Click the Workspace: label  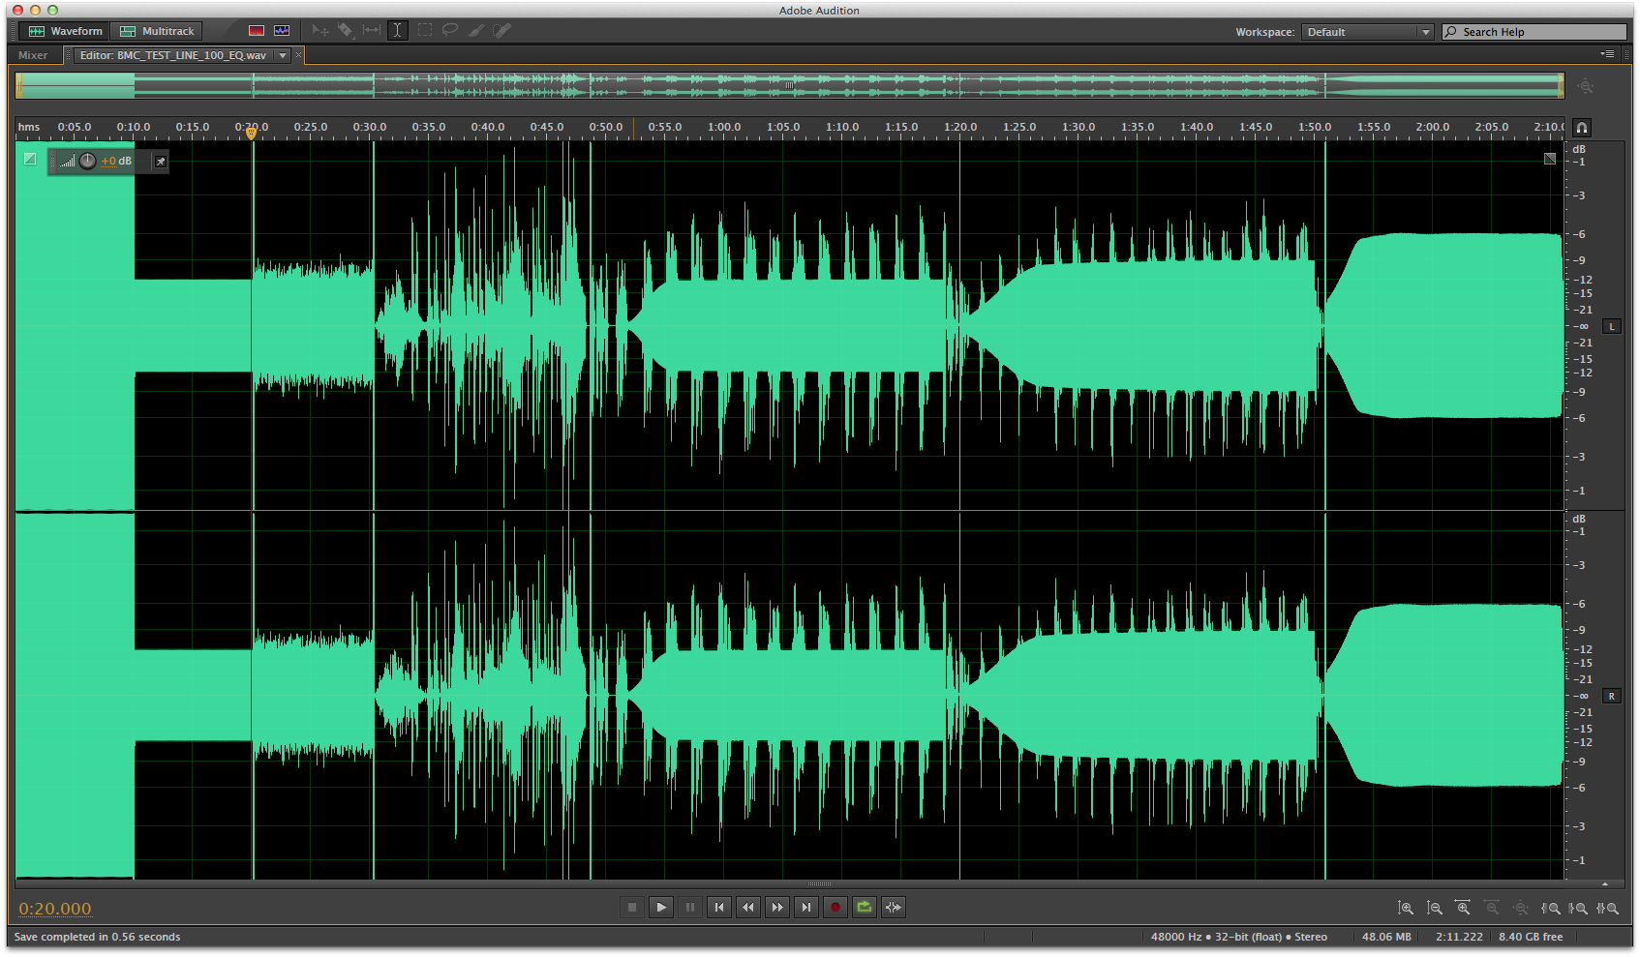point(1264,32)
